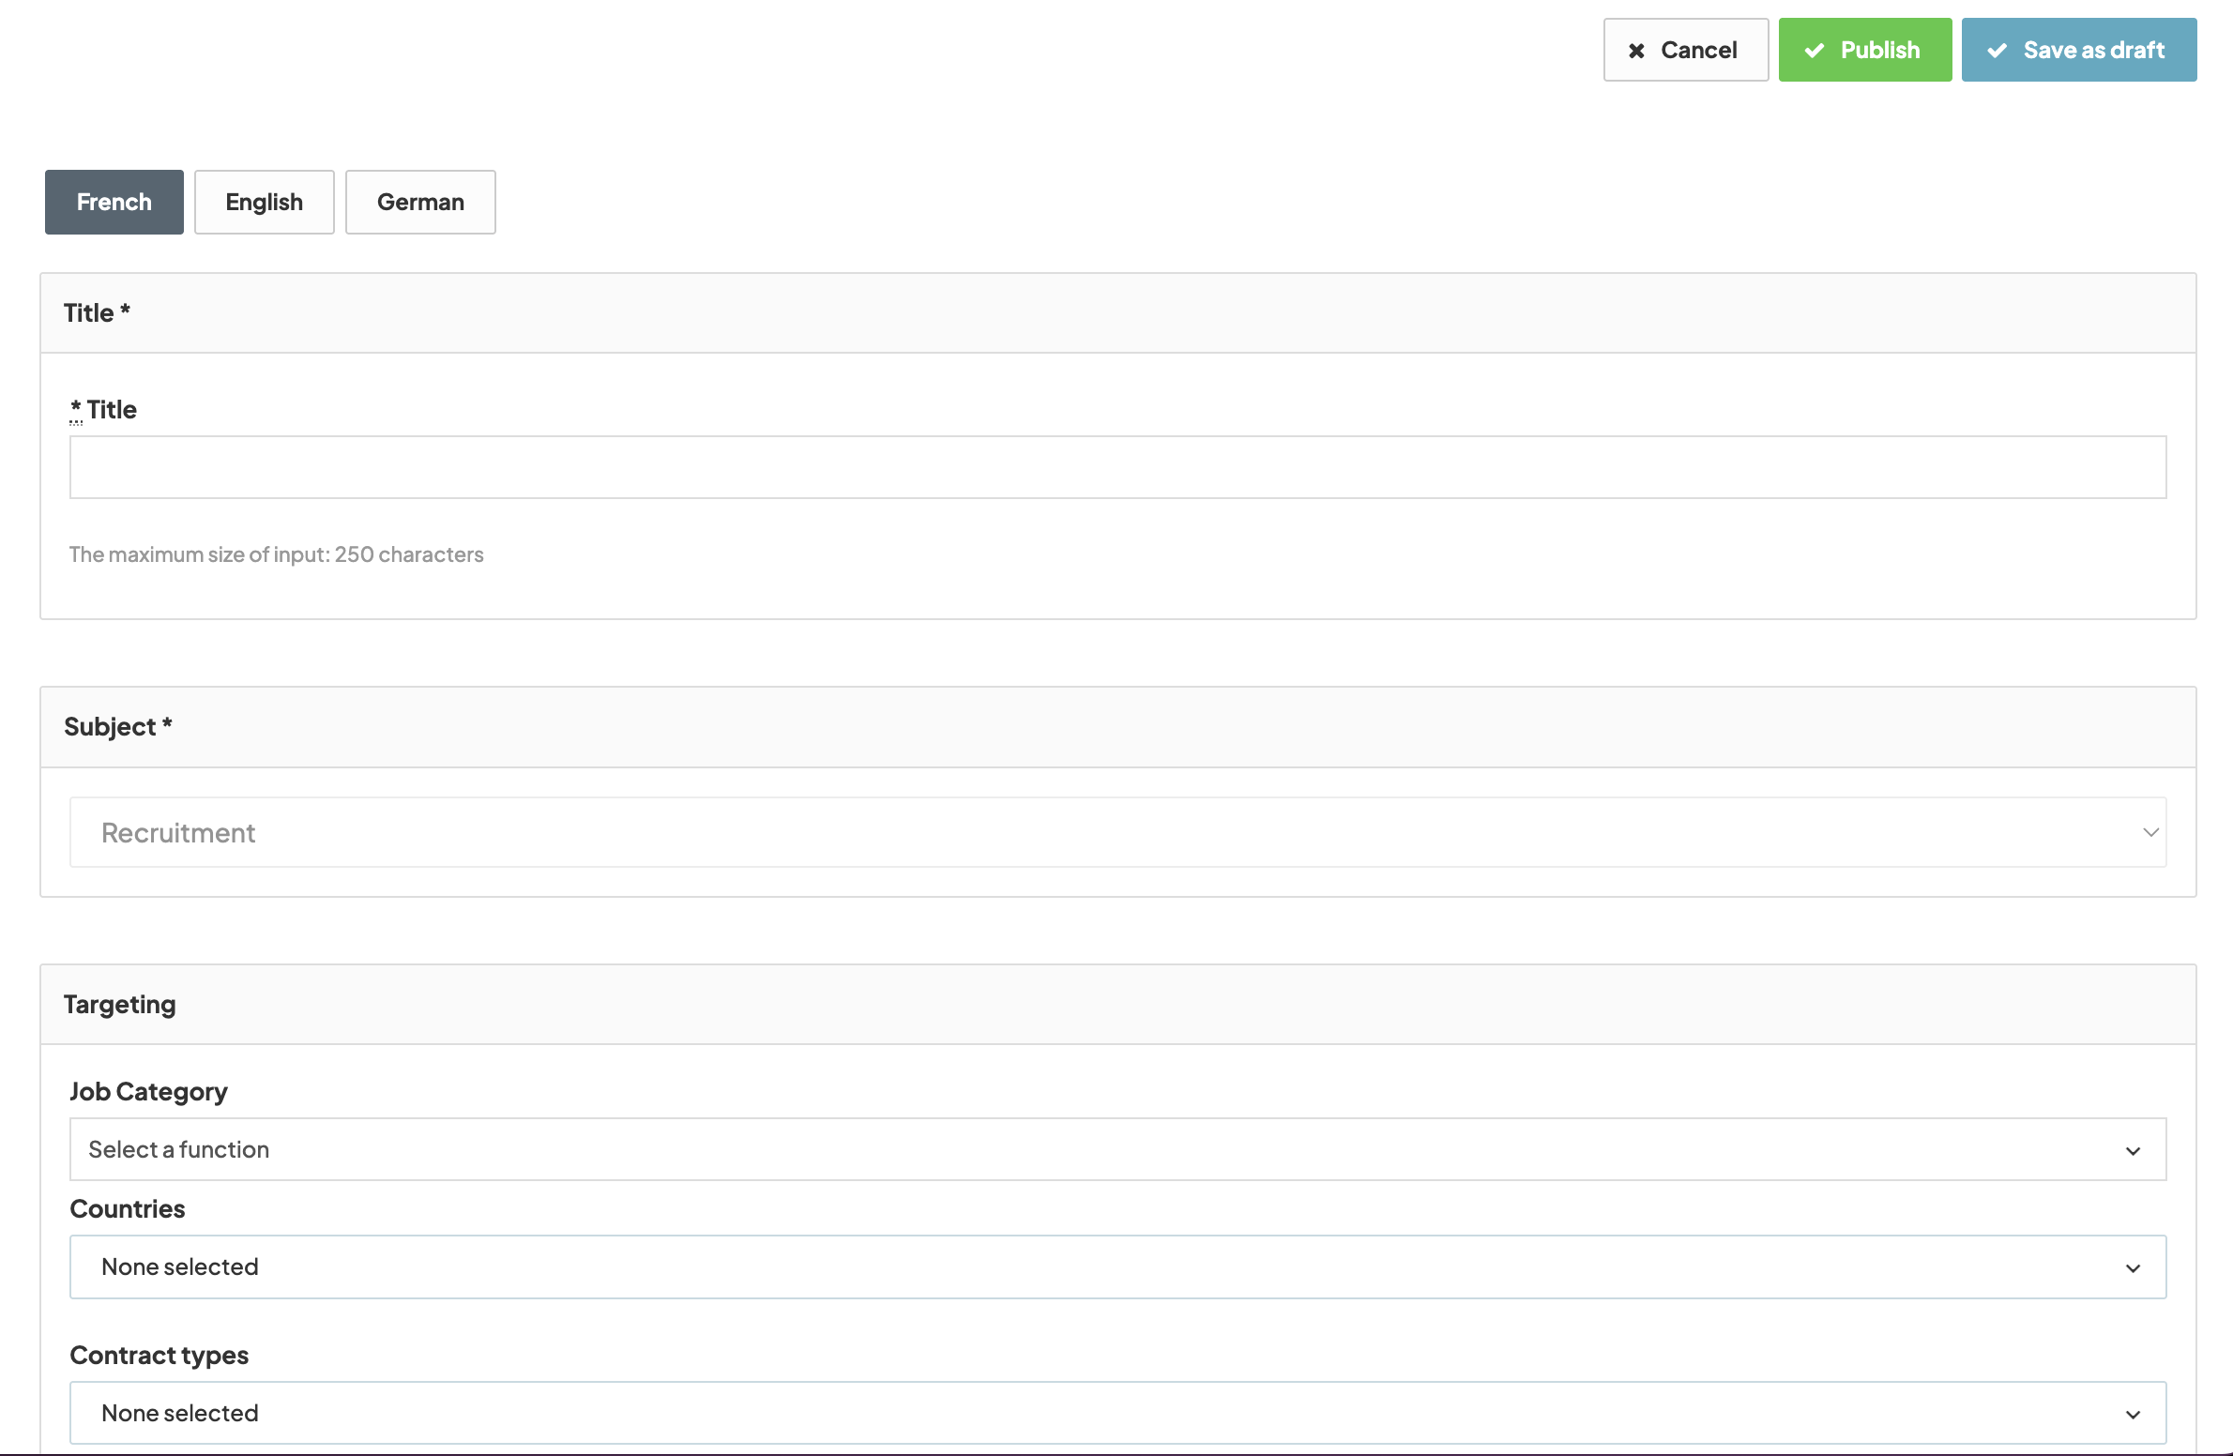Image resolution: width=2233 pixels, height=1456 pixels.
Task: Switch to the German language tab
Action: pyautogui.click(x=420, y=202)
